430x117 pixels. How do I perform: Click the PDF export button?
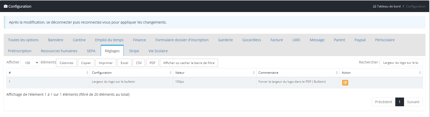(x=152, y=63)
